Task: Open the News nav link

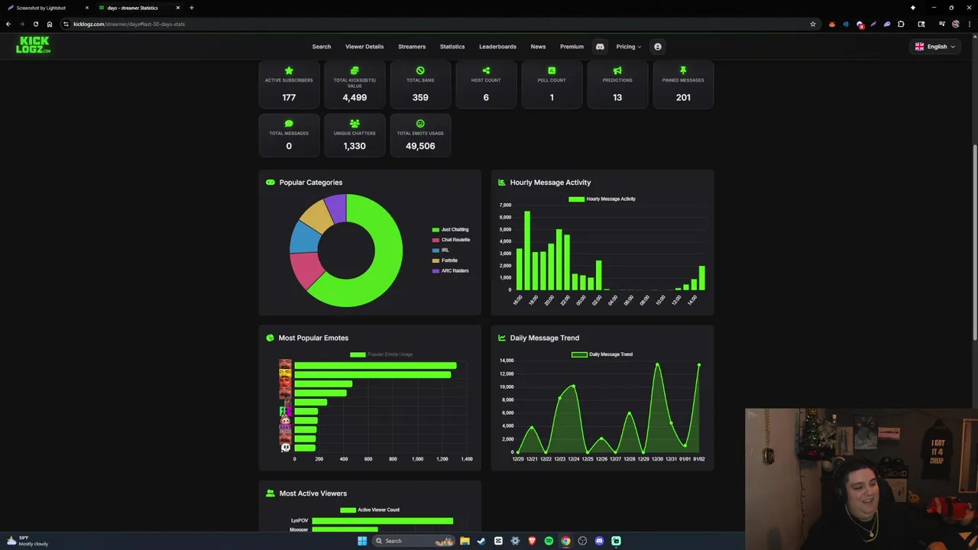Action: click(538, 47)
